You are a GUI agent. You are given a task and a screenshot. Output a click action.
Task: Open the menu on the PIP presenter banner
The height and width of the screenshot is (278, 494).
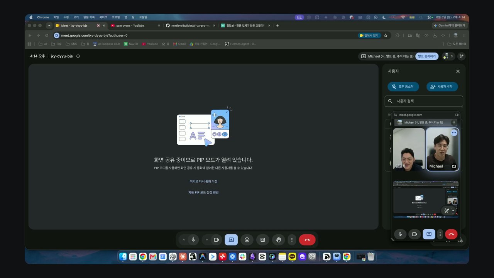pos(454,122)
